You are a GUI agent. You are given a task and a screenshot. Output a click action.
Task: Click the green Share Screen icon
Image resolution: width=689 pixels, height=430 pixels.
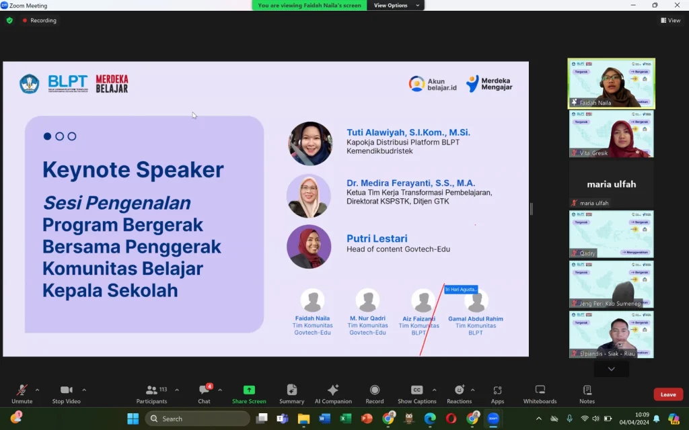pos(249,390)
